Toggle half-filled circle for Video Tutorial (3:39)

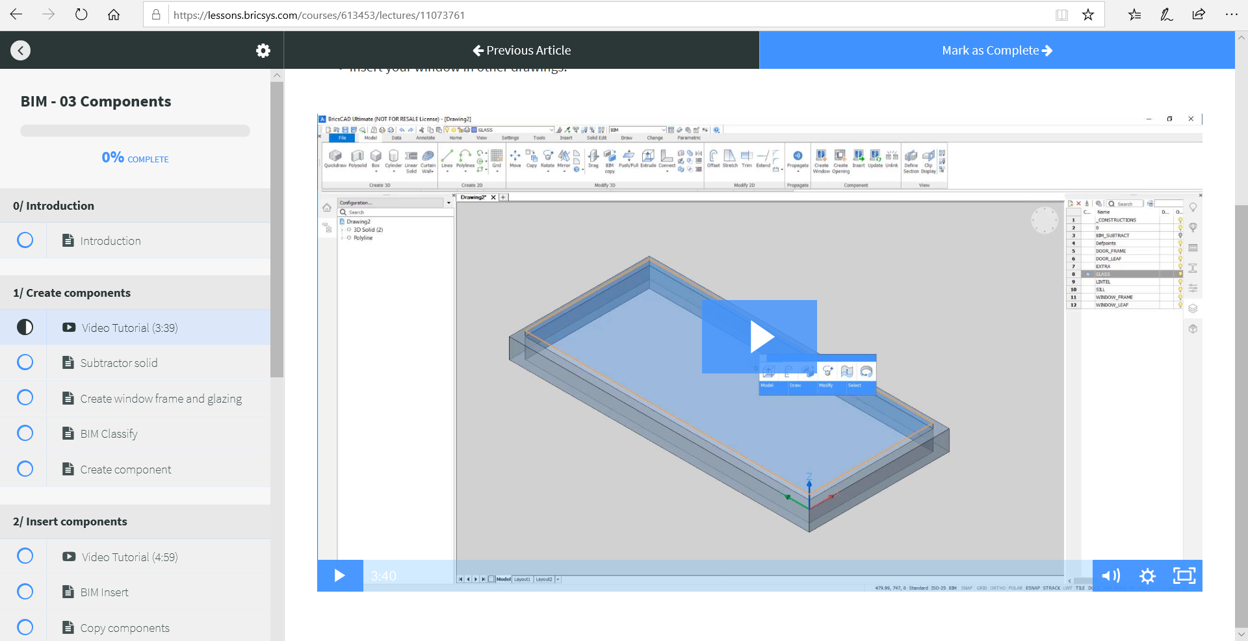coord(25,327)
